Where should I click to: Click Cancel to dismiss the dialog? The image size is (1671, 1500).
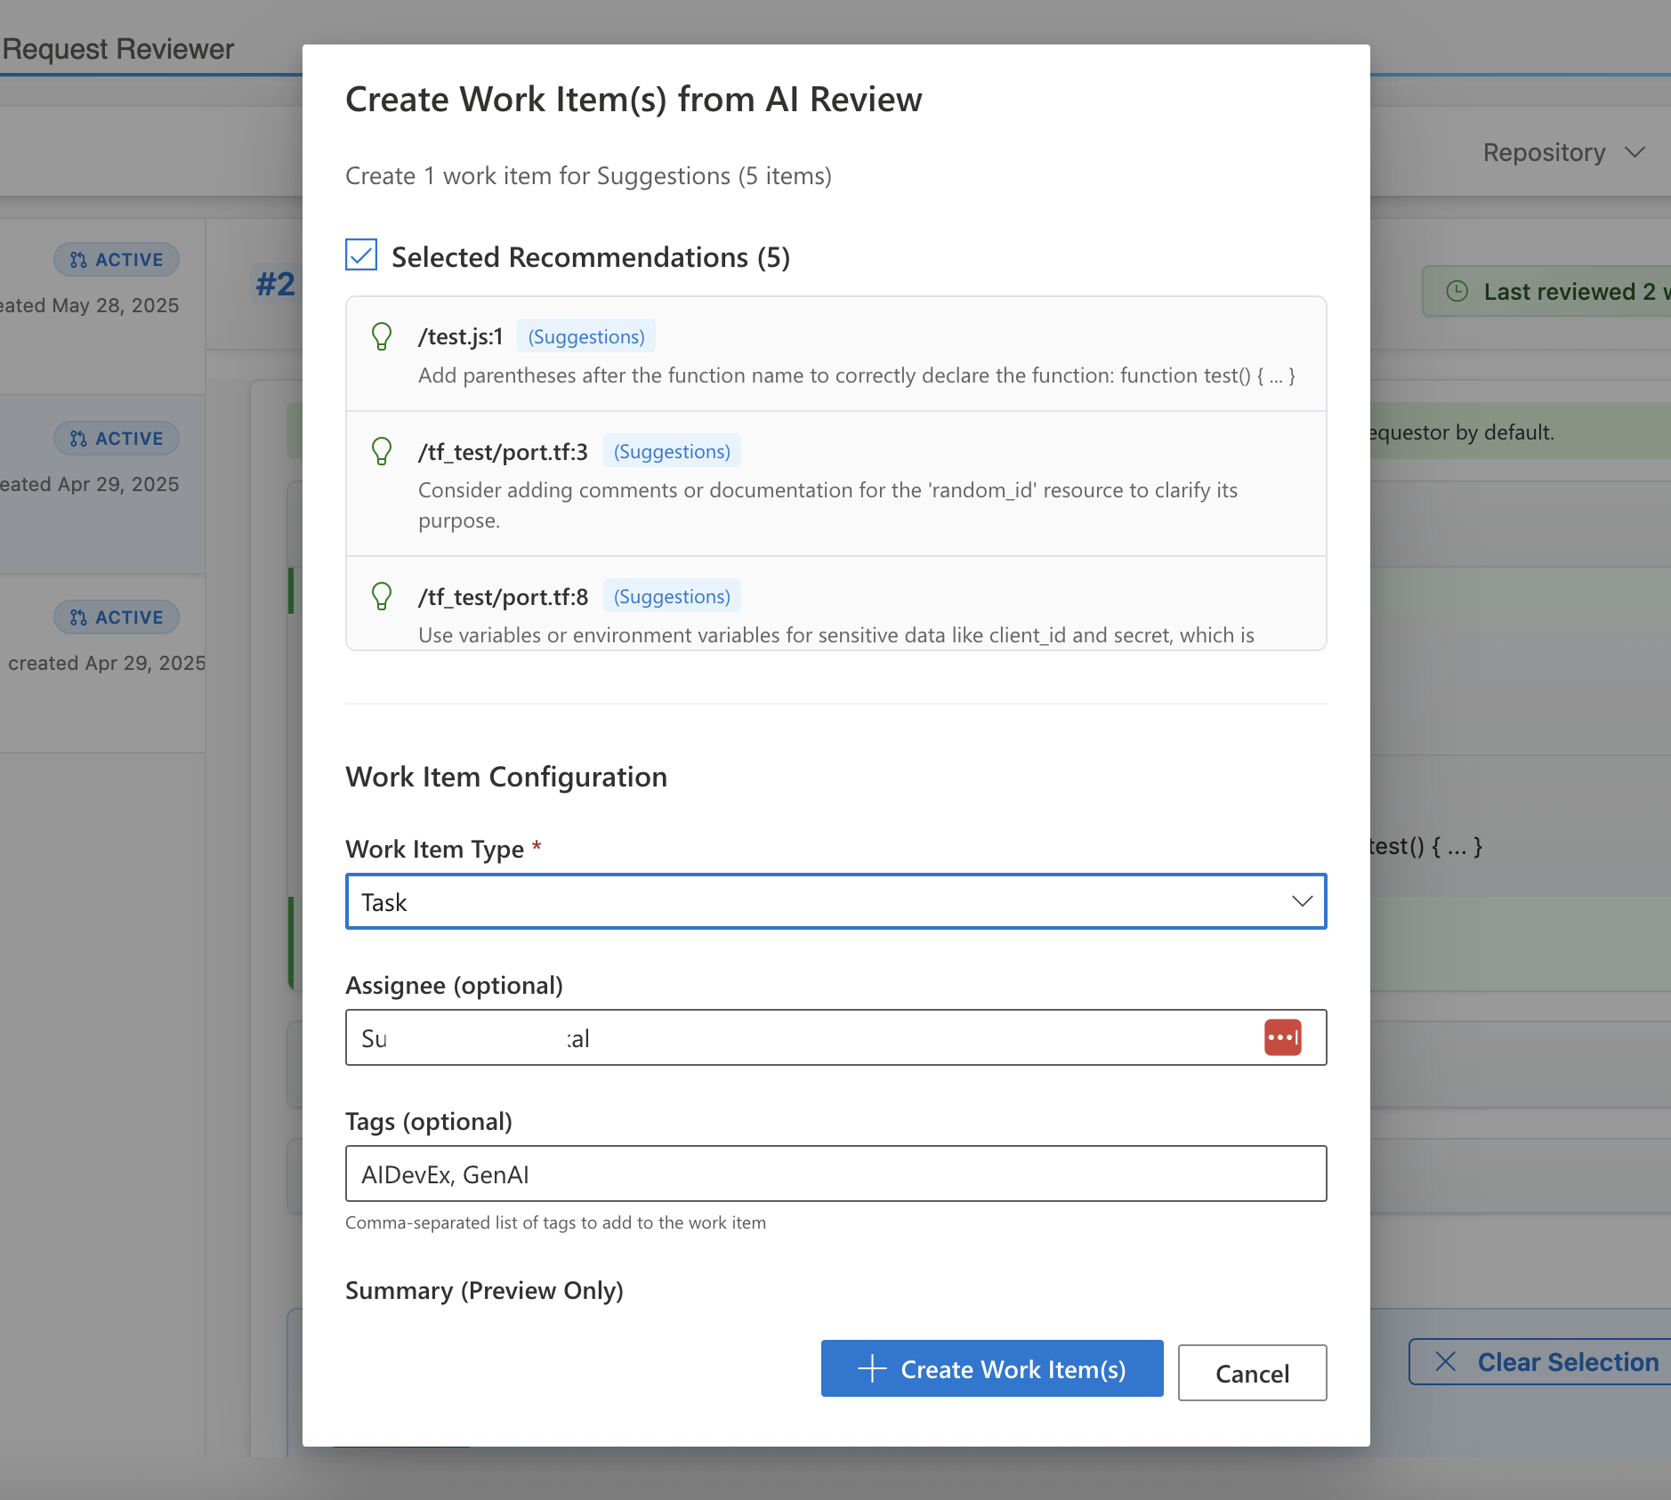[1251, 1373]
